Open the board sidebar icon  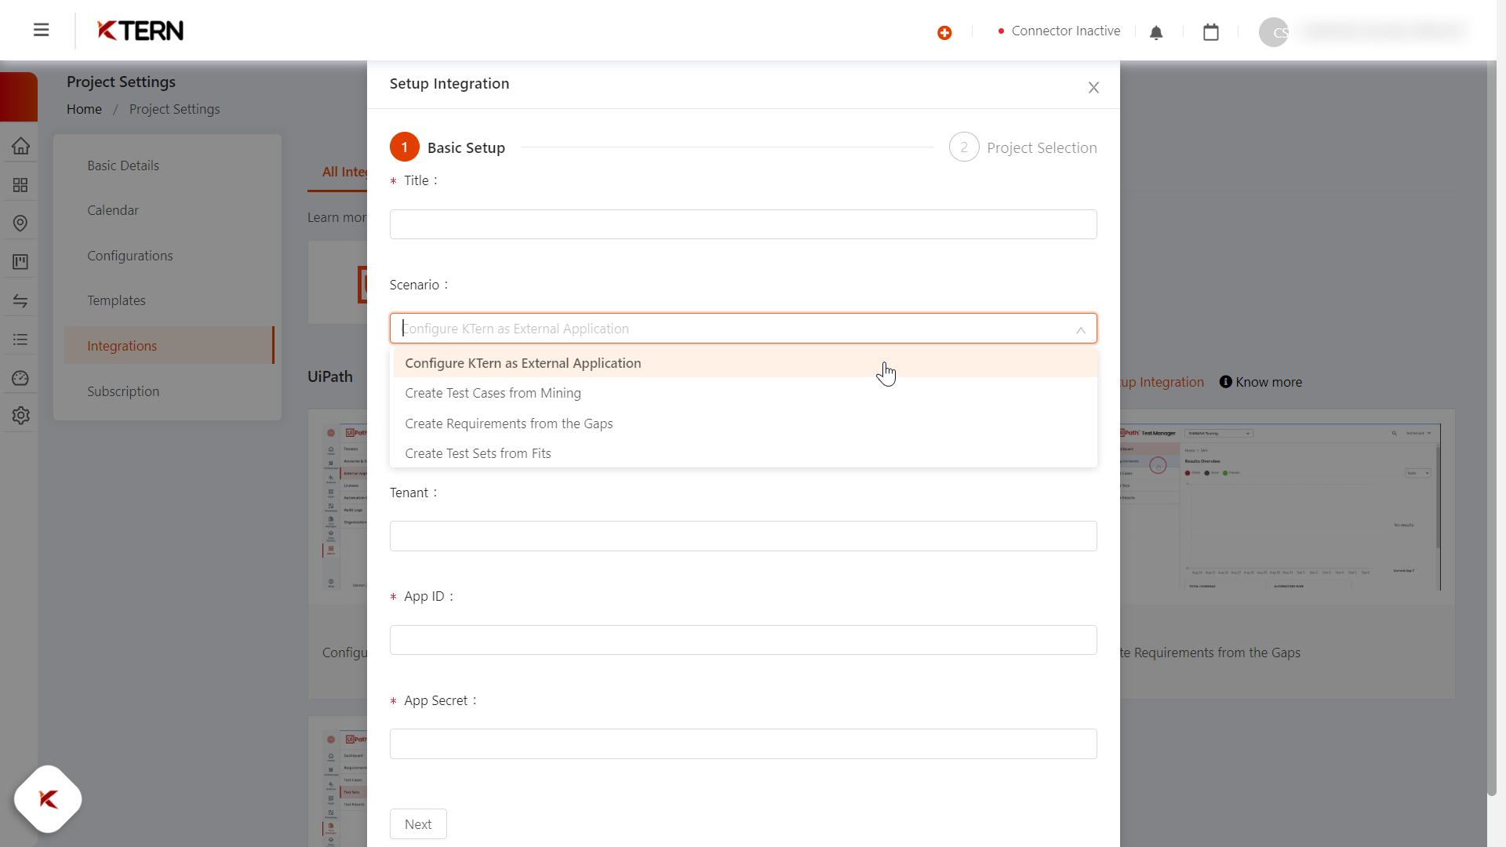pyautogui.click(x=20, y=262)
